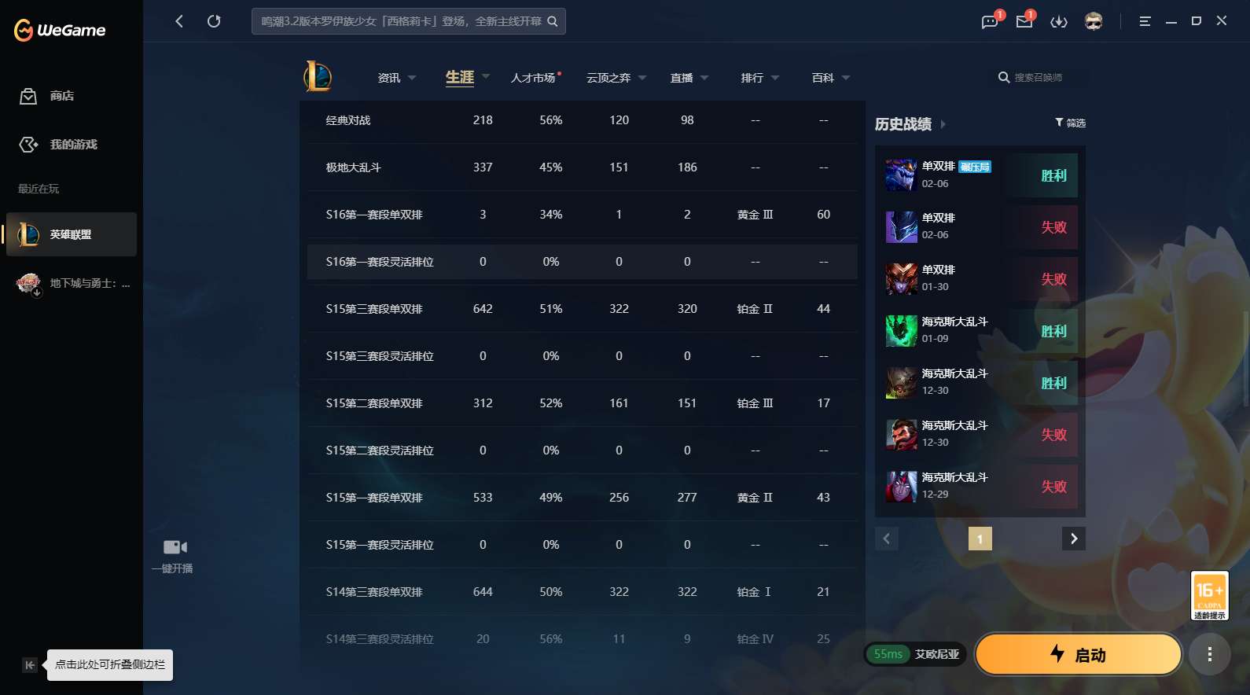Screen dimensions: 1250x695
Task: Switch to the 人才市场 tab
Action: (535, 78)
